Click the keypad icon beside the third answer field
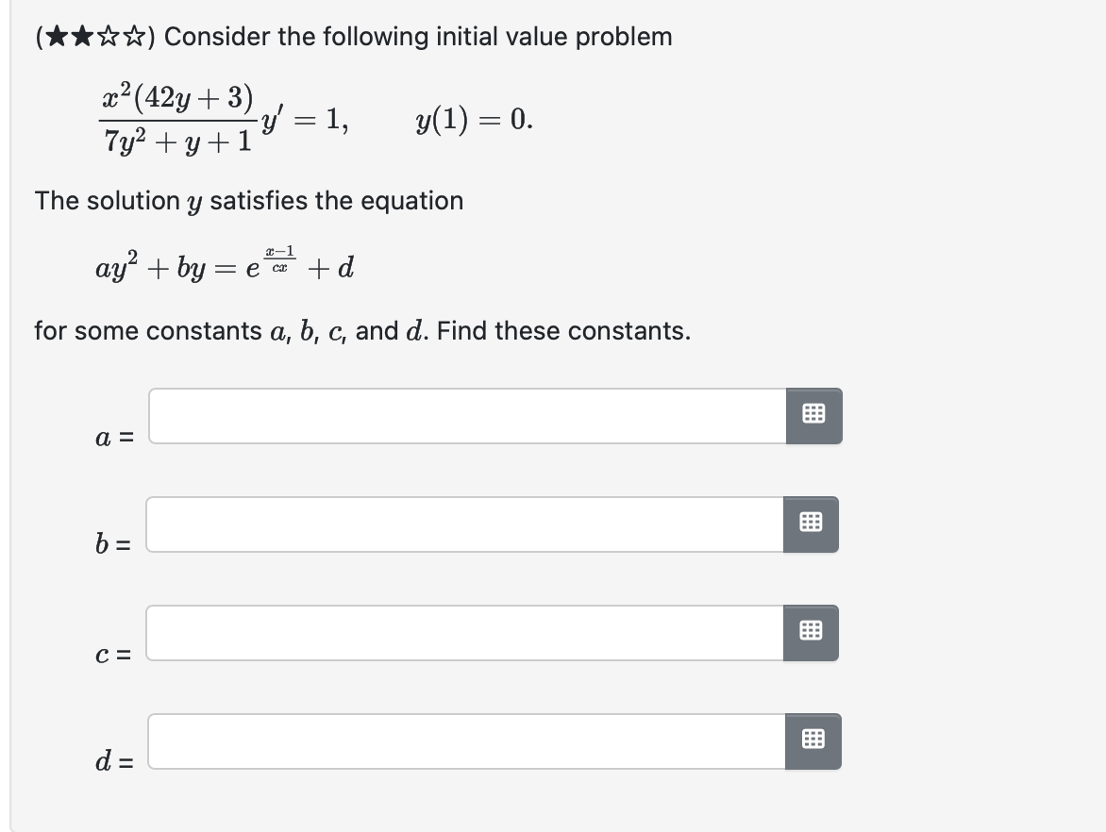The height and width of the screenshot is (832, 1106). pos(813,633)
